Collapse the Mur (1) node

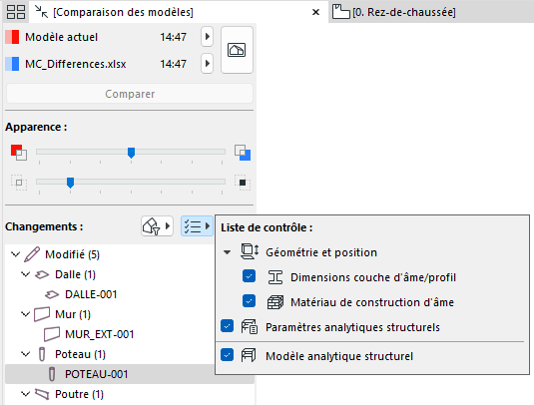point(26,314)
